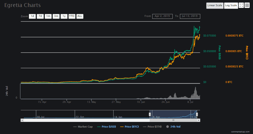Click the navigator scrollbar thumb
Viewport: 253px width, 134px height.
(x=173, y=120)
